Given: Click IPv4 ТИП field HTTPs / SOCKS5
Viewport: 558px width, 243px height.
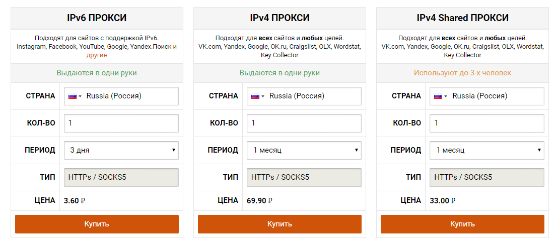Looking at the screenshot, I should (x=304, y=177).
